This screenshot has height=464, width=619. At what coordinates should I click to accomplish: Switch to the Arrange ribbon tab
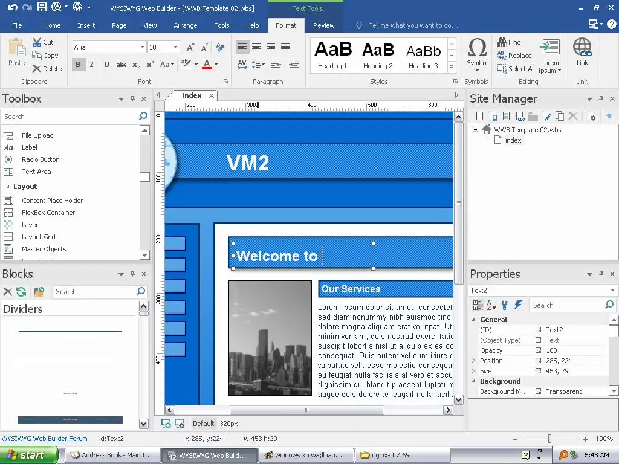point(185,25)
